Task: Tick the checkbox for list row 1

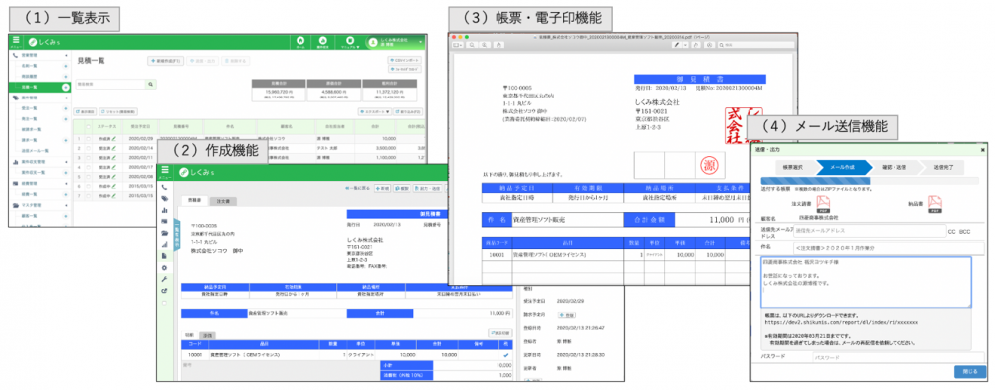Action: pos(89,138)
